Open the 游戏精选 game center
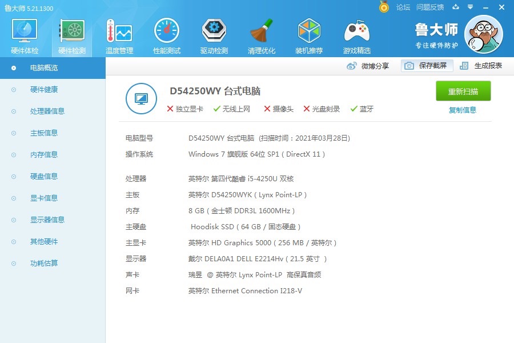Viewport: 514px width, 343px height. click(356, 34)
